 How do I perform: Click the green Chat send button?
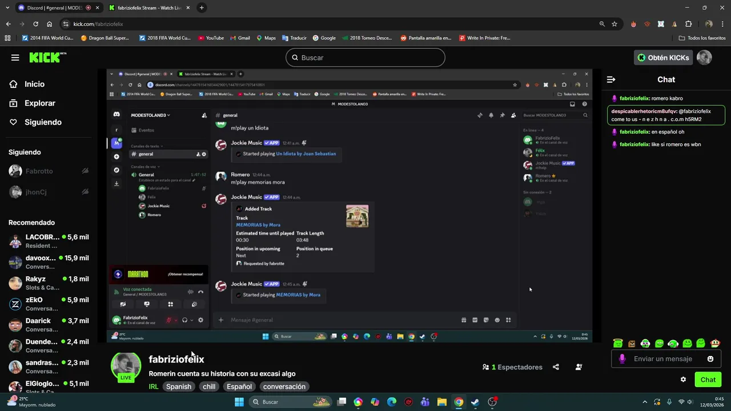click(x=708, y=380)
